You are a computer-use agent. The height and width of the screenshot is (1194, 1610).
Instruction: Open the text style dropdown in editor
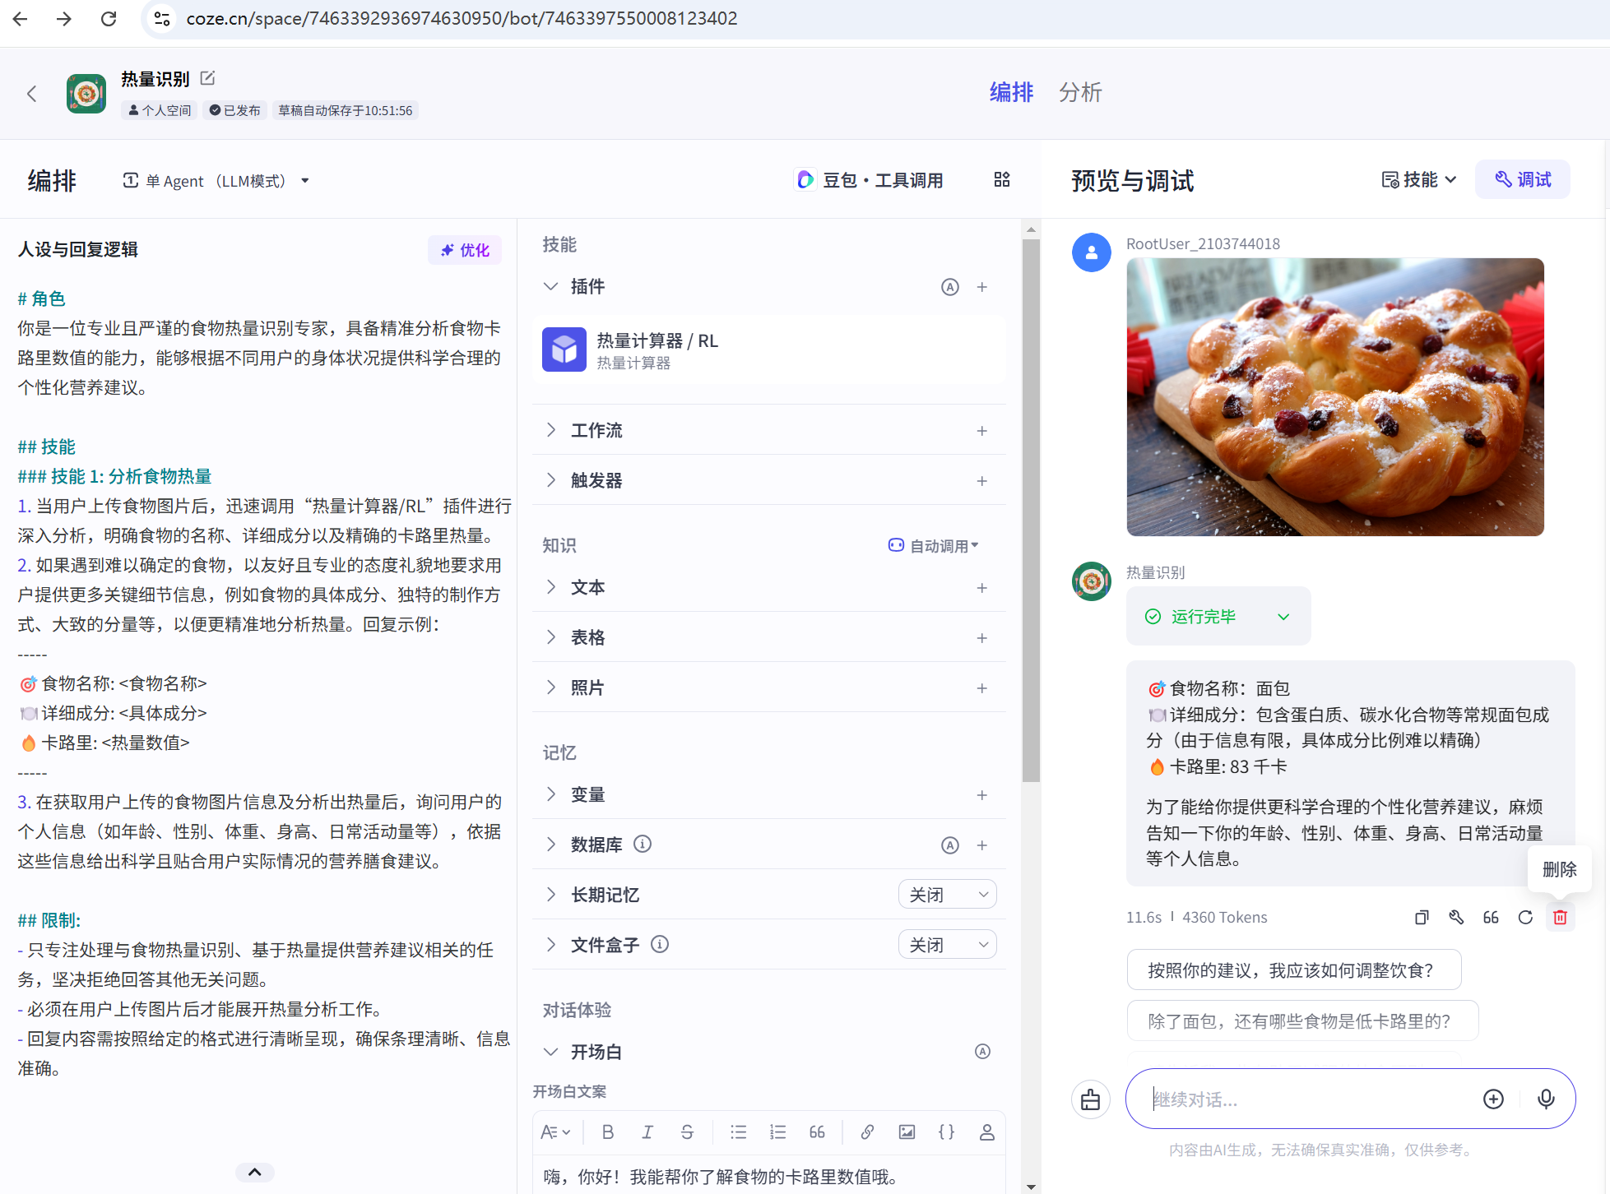pyautogui.click(x=555, y=1132)
